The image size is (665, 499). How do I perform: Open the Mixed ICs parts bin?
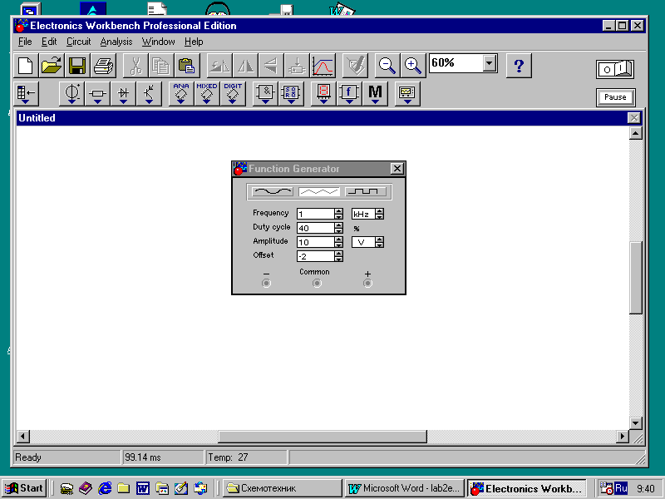pyautogui.click(x=207, y=93)
